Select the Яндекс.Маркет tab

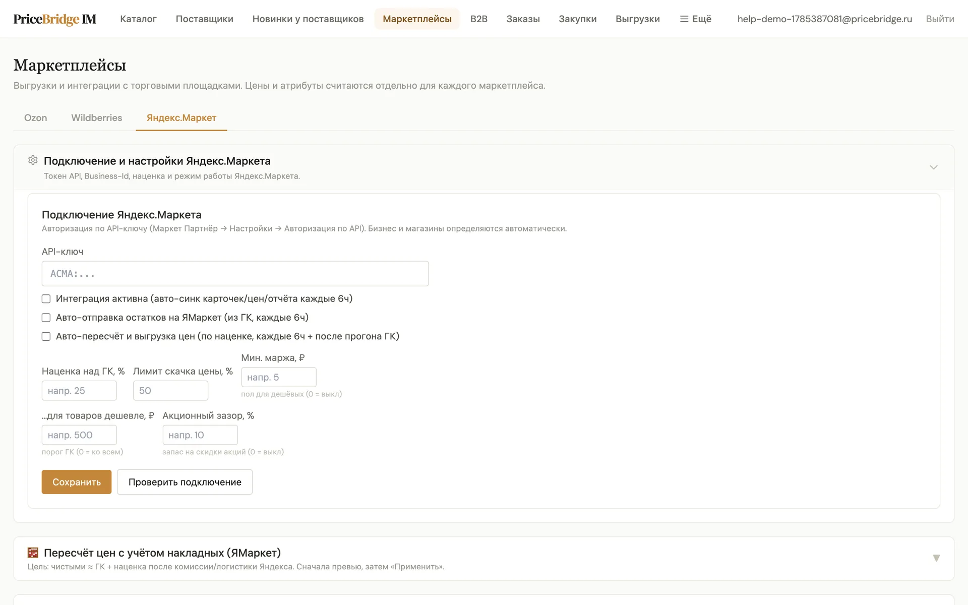click(181, 118)
